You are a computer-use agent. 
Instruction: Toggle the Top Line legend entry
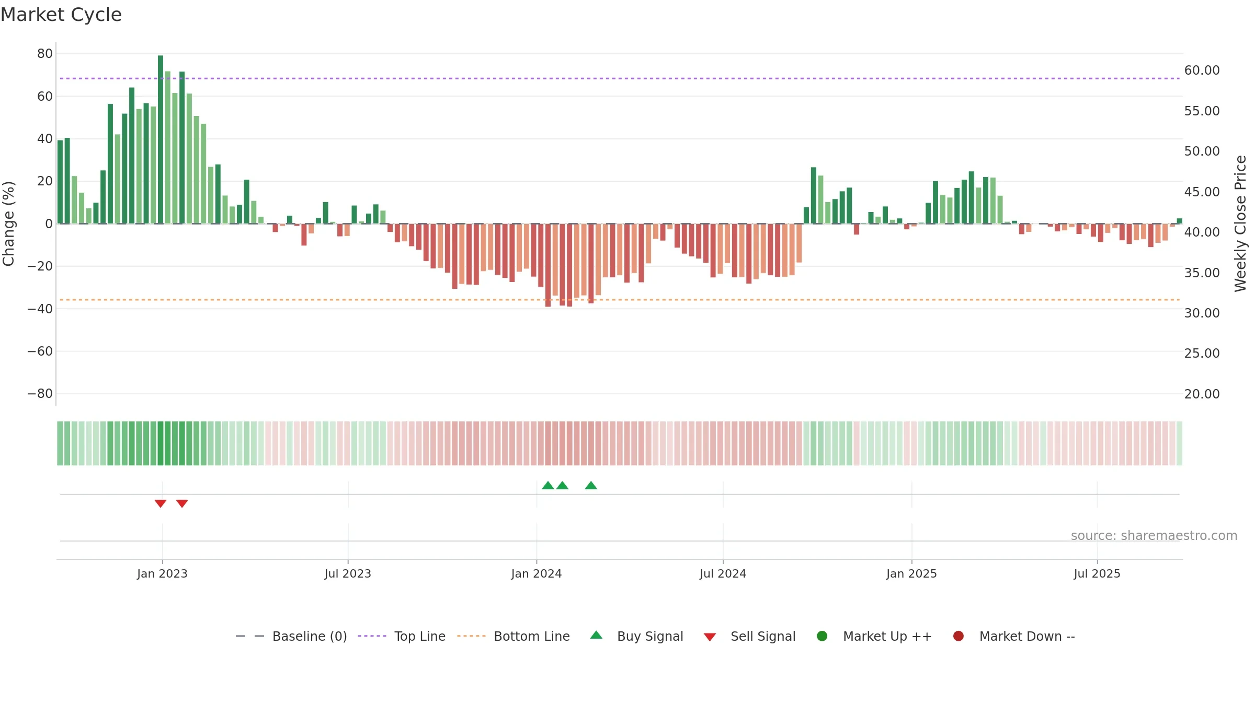[x=402, y=636]
